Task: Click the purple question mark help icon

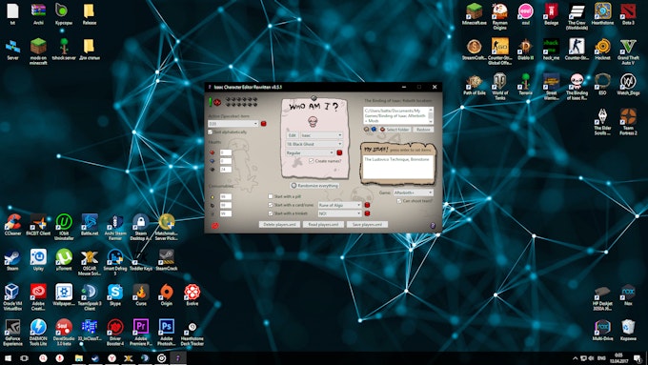Action: pos(433,226)
